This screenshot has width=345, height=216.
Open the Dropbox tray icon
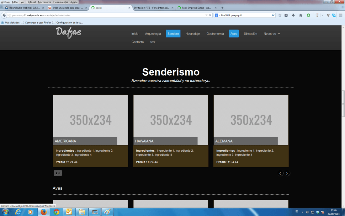click(317, 212)
